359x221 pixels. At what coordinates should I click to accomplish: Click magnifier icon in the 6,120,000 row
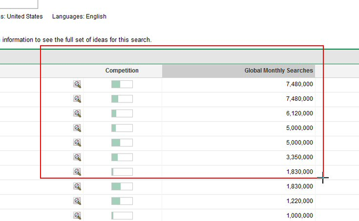click(77, 113)
